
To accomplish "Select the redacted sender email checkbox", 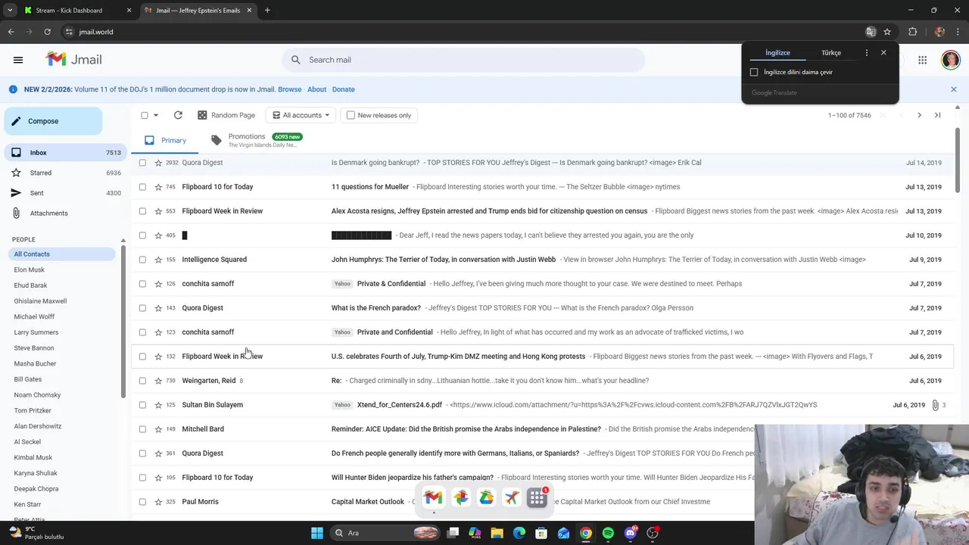I will click(142, 235).
